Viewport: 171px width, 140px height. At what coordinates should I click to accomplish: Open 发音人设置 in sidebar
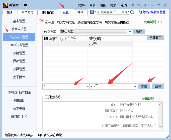pos(19,29)
